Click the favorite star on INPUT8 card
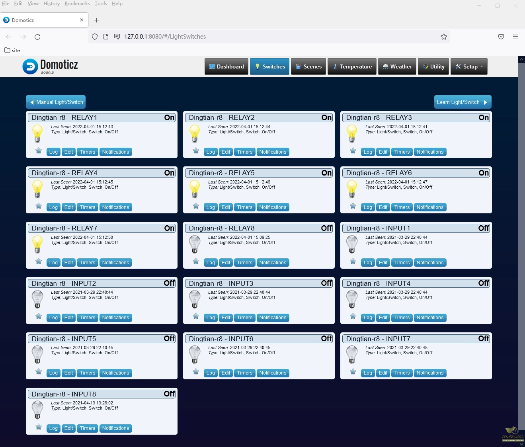Image resolution: width=525 pixels, height=447 pixels. [x=39, y=427]
